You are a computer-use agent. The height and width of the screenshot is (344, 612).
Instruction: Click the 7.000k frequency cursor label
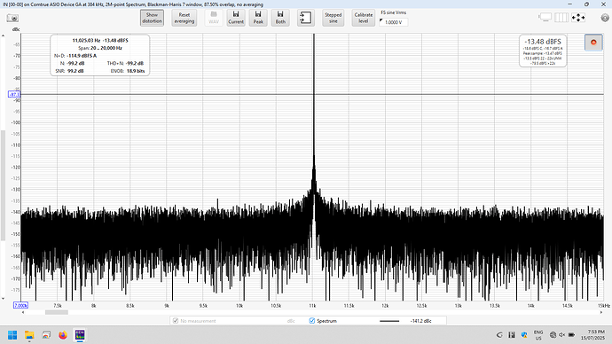pos(20,305)
